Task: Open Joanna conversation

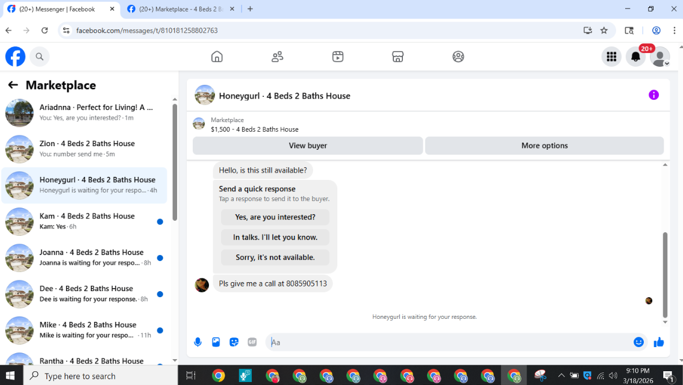Action: pos(84,257)
